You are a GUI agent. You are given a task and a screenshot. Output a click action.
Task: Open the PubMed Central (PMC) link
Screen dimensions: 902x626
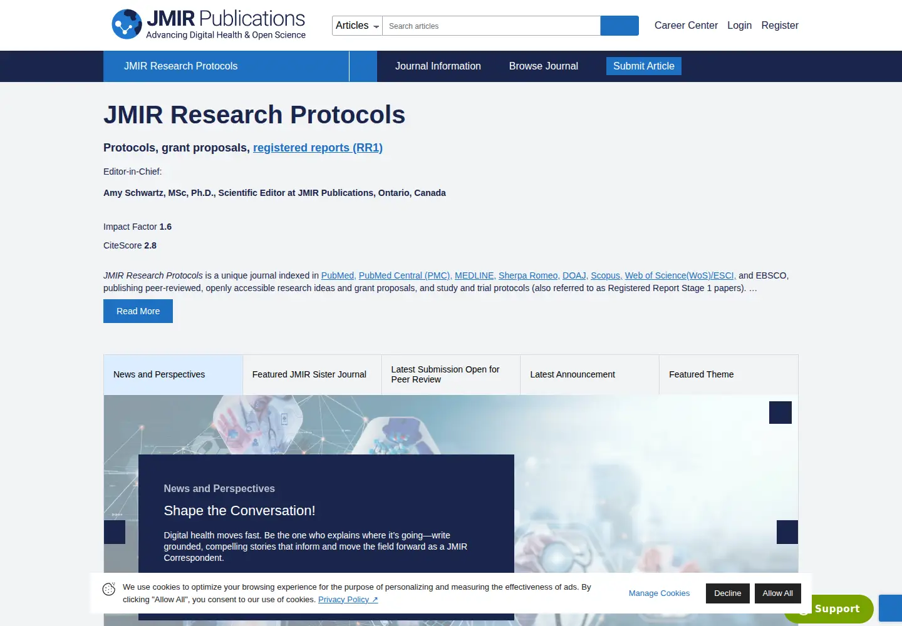[405, 275]
